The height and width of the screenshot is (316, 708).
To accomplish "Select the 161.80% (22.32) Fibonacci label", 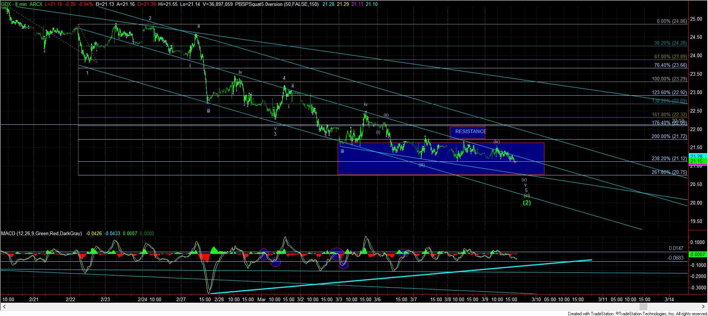I will tap(669, 115).
